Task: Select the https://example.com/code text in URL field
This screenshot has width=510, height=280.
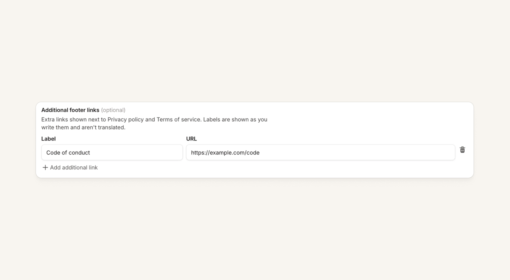Action: coord(225,153)
